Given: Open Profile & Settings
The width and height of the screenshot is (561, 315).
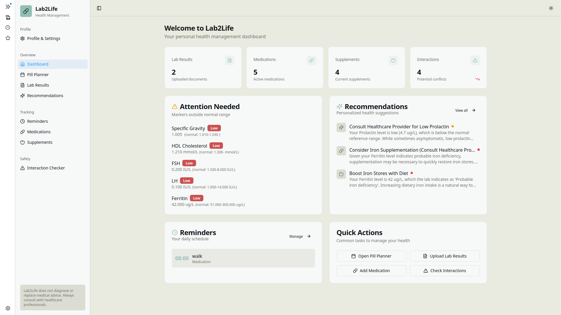Looking at the screenshot, I should coord(44,38).
